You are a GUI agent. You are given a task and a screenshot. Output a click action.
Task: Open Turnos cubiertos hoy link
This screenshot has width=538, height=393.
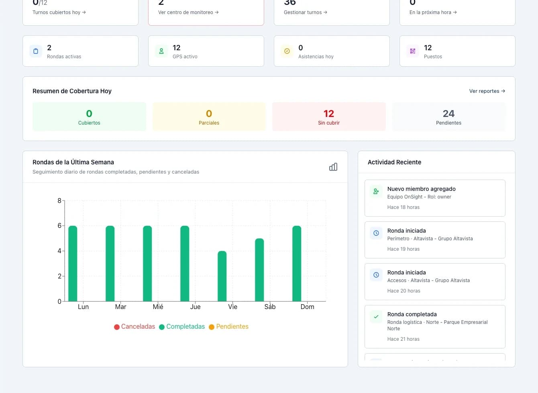point(59,12)
